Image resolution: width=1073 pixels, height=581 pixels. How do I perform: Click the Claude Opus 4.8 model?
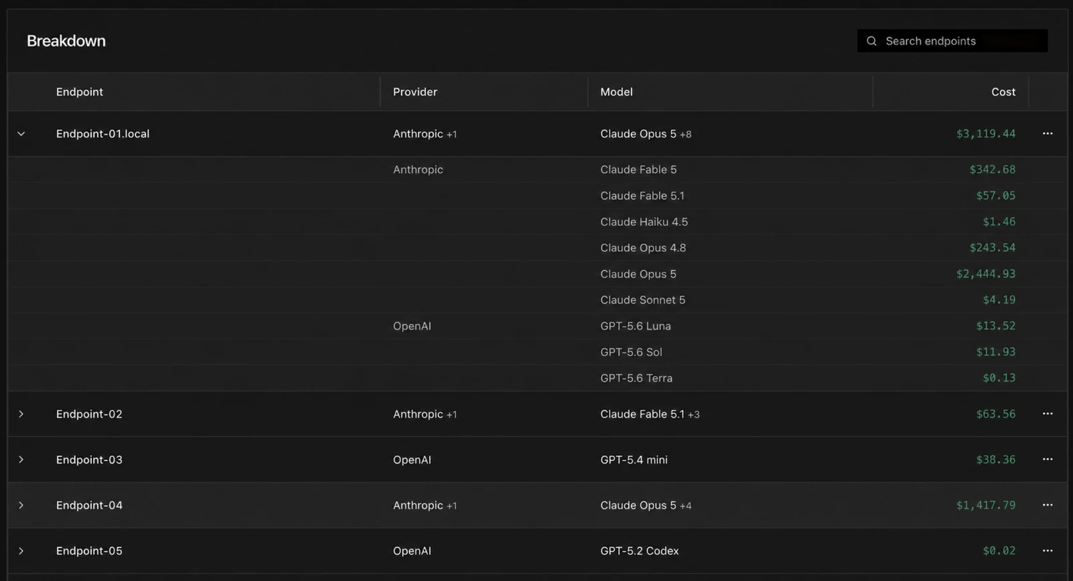643,248
